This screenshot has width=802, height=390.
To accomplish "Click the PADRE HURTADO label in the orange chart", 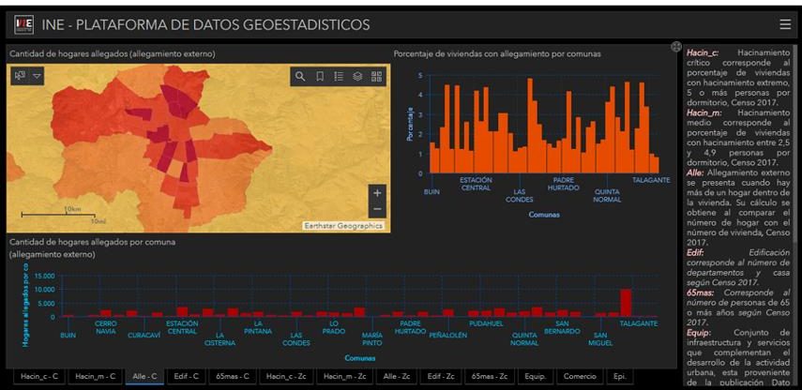I will click(563, 184).
